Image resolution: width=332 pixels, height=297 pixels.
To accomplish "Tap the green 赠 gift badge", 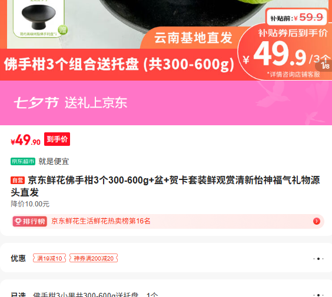I will coord(62,30).
